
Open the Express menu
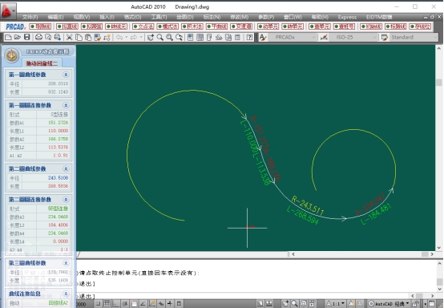(x=348, y=17)
